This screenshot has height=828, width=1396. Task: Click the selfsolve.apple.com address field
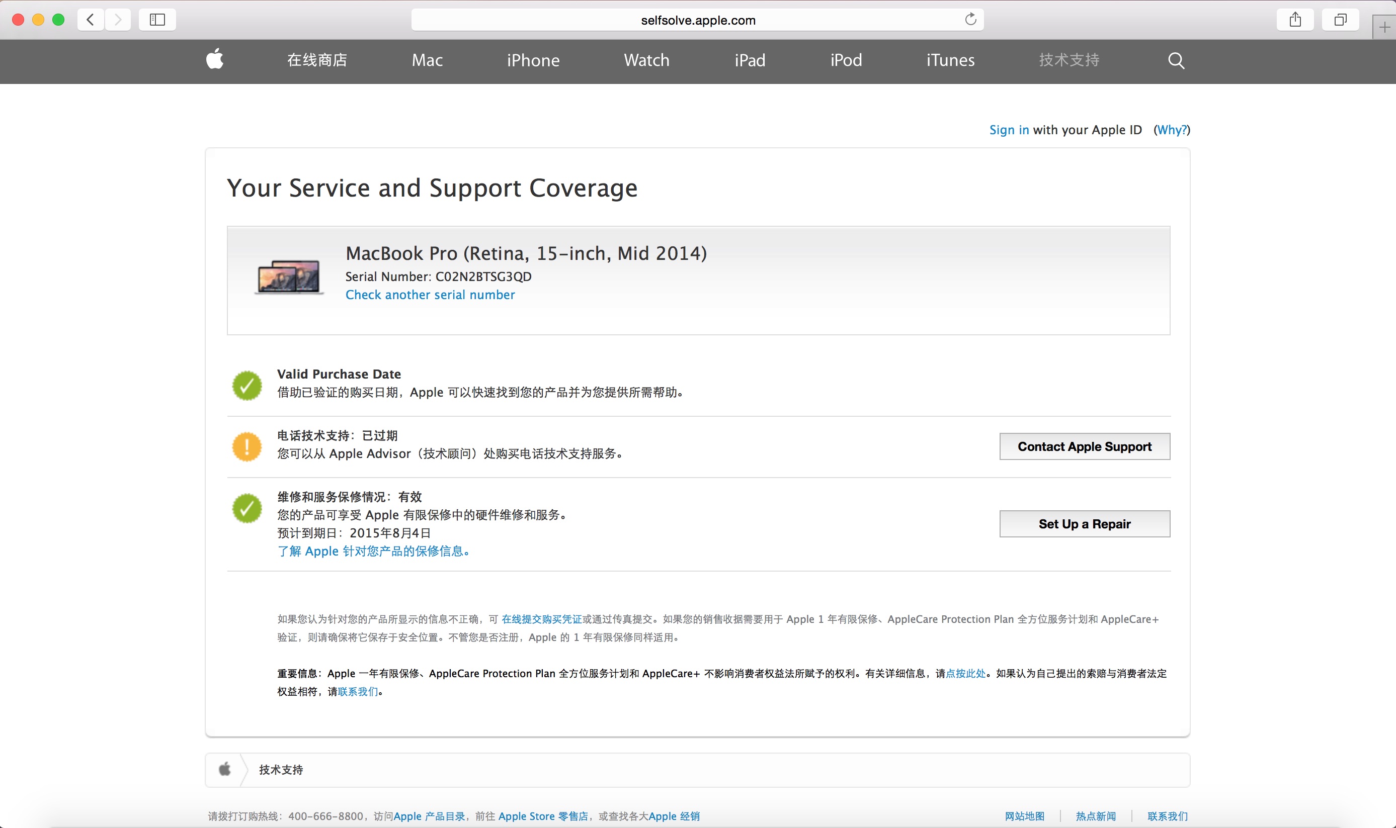(x=698, y=20)
